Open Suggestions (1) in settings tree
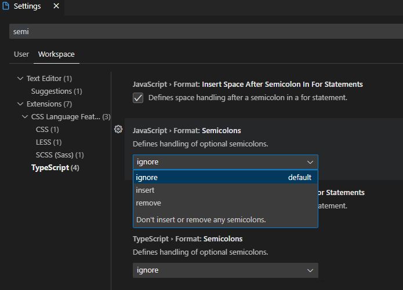Screen dimensions: 403x290 click(56, 91)
